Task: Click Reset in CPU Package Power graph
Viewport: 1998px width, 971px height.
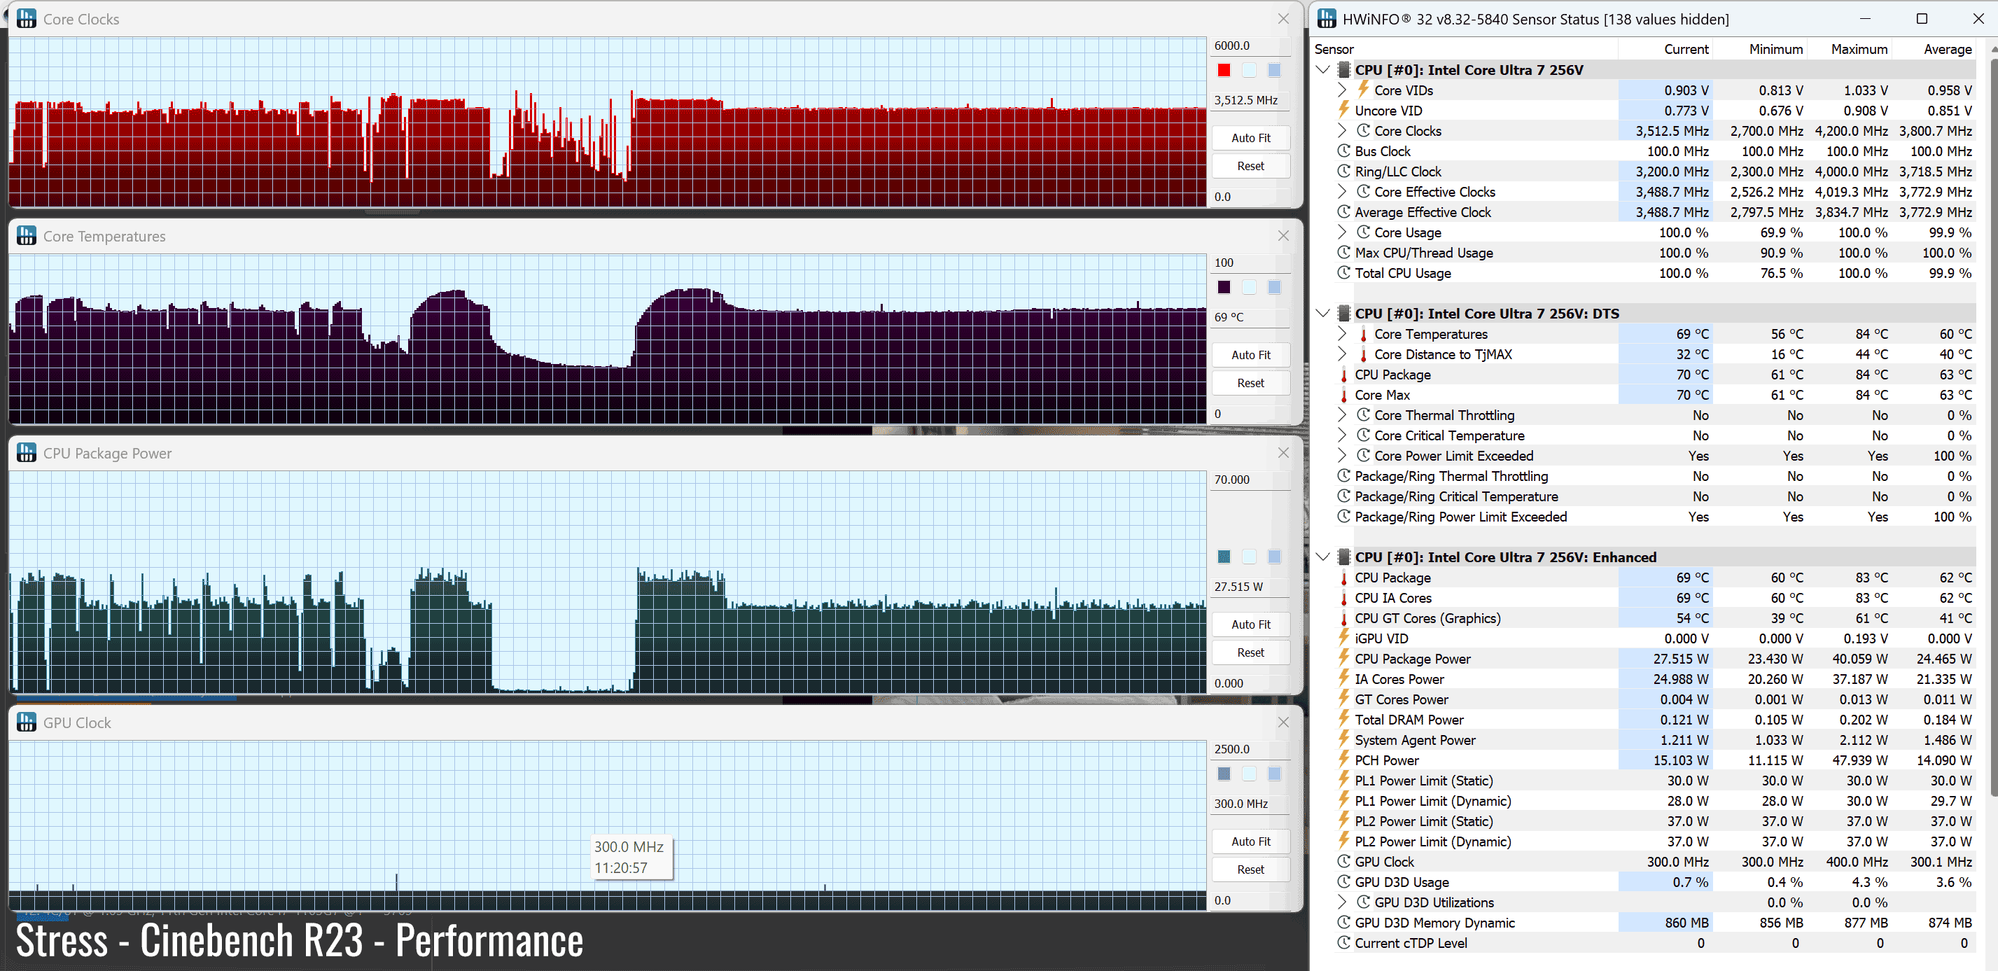Action: coord(1250,652)
